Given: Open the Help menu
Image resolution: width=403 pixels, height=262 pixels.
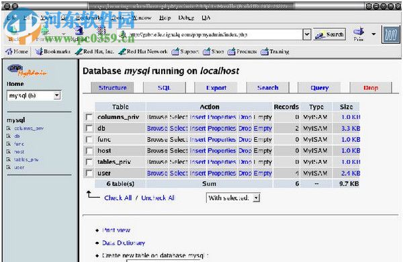Looking at the screenshot, I should pyautogui.click(x=165, y=17).
